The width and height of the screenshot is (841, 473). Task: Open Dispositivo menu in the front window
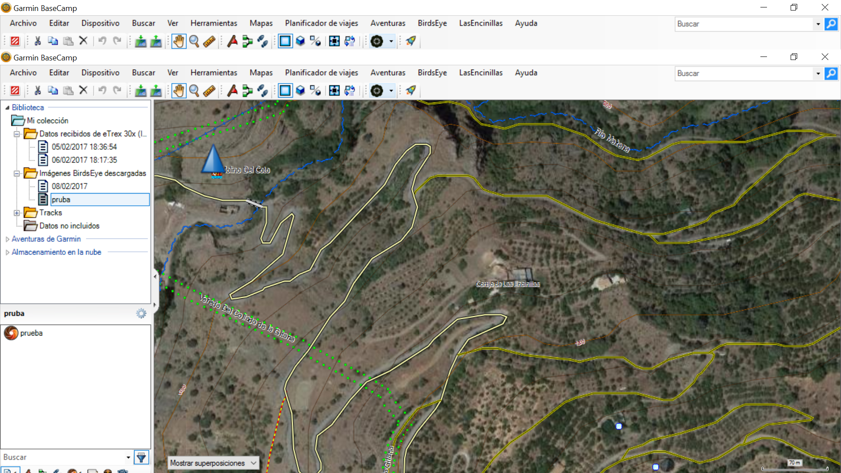[x=100, y=73]
